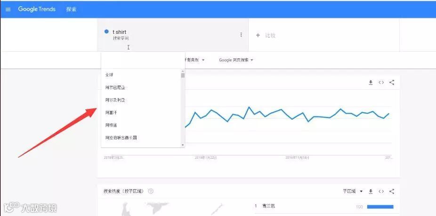
Task: Click the blue 100 bar of rank 1
Action: (380, 207)
